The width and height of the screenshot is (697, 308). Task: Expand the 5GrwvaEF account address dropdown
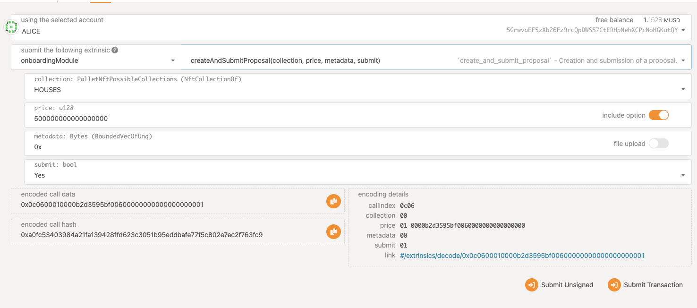coord(683,29)
